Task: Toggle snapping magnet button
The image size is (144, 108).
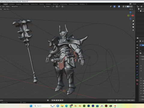Action: (57, 7)
